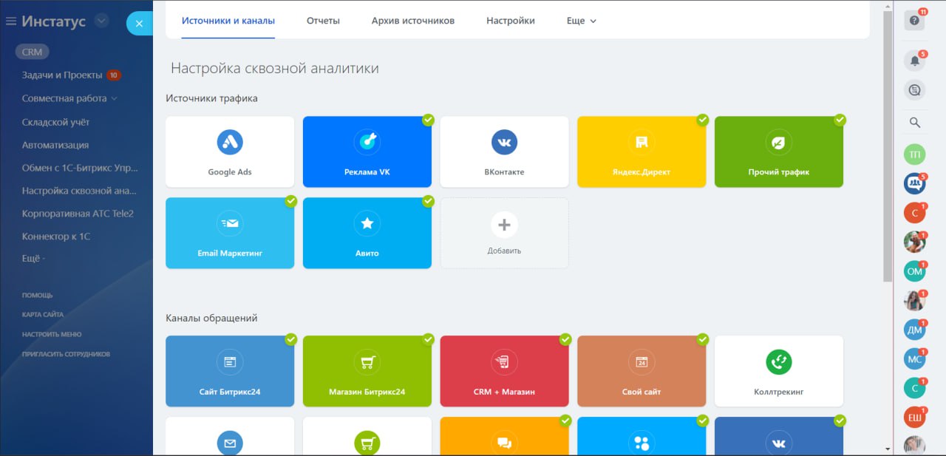Click the light-blue card with four dots icon
The image size is (946, 456).
(642, 436)
